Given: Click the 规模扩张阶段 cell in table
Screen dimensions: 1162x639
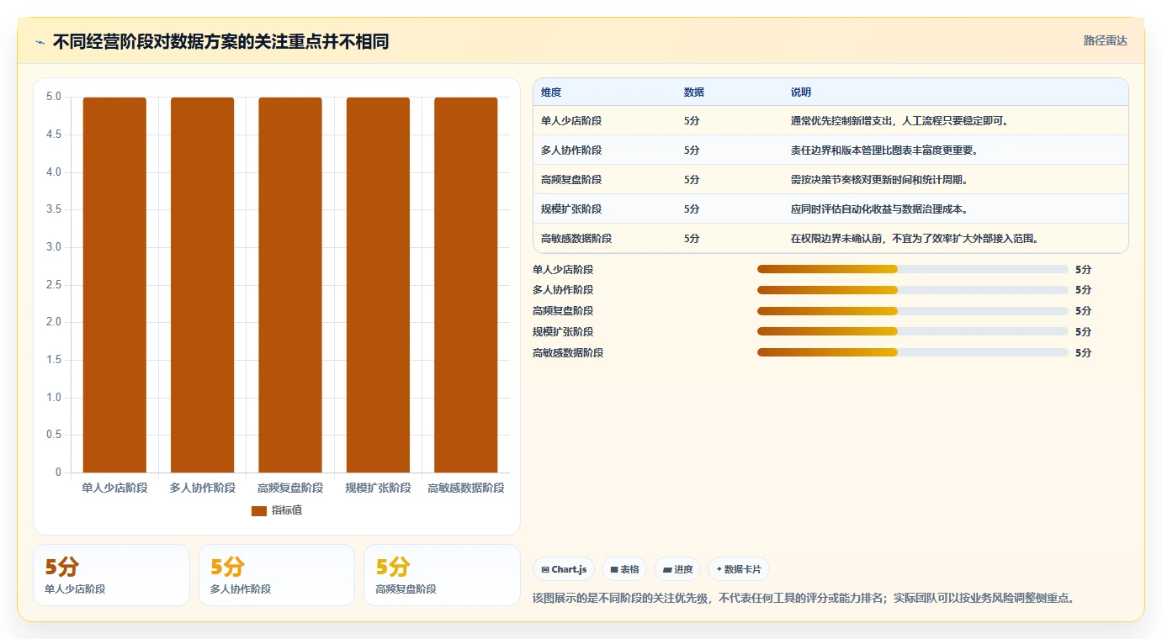Looking at the screenshot, I should click(571, 209).
